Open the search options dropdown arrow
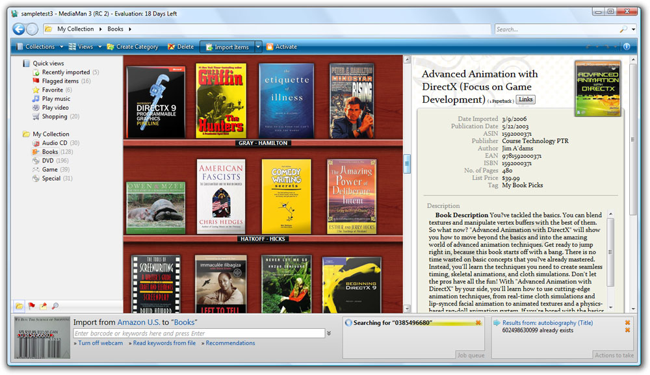 pyautogui.click(x=633, y=29)
